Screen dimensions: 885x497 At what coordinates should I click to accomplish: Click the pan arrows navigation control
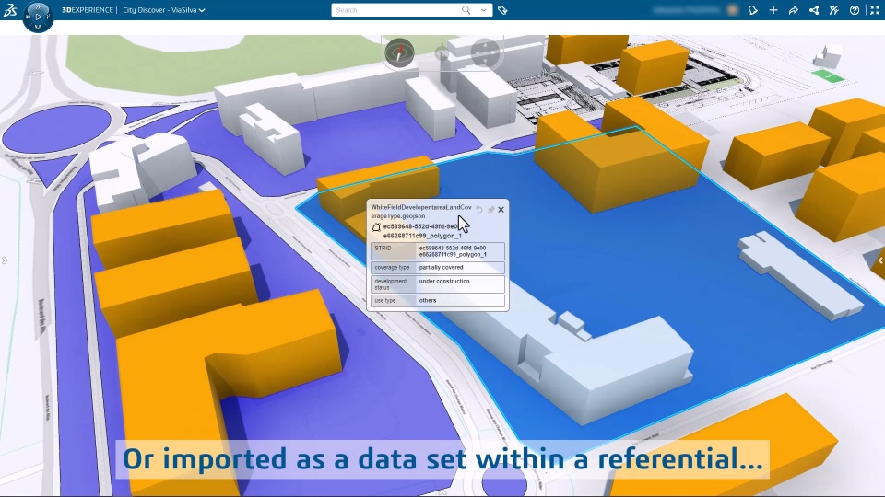485,53
